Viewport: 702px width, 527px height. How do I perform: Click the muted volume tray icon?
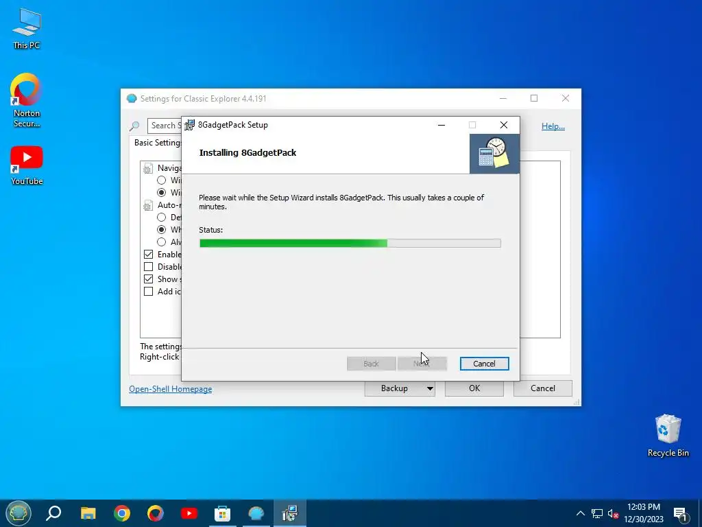(613, 513)
